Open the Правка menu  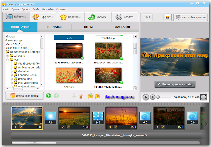pyautogui.click(x=15, y=9)
